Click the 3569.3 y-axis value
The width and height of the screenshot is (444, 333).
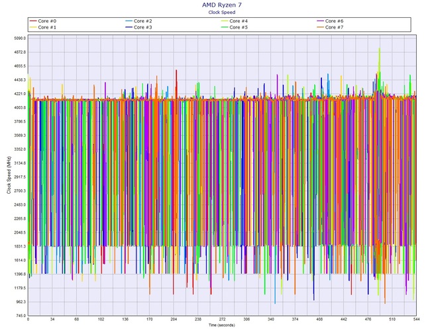20,135
